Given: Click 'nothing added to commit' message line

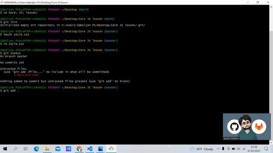Looking at the screenshot, I should (65, 81).
